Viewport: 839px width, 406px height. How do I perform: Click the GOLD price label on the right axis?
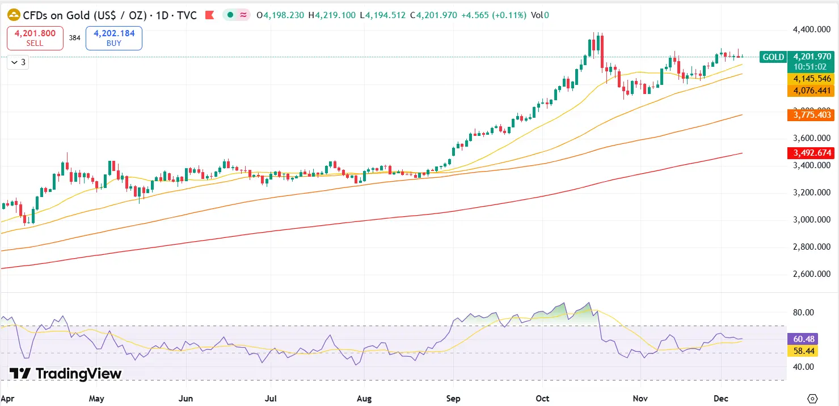pyautogui.click(x=773, y=57)
